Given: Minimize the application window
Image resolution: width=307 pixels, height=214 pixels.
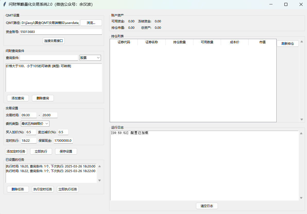Looking at the screenshot, I should point(271,4).
